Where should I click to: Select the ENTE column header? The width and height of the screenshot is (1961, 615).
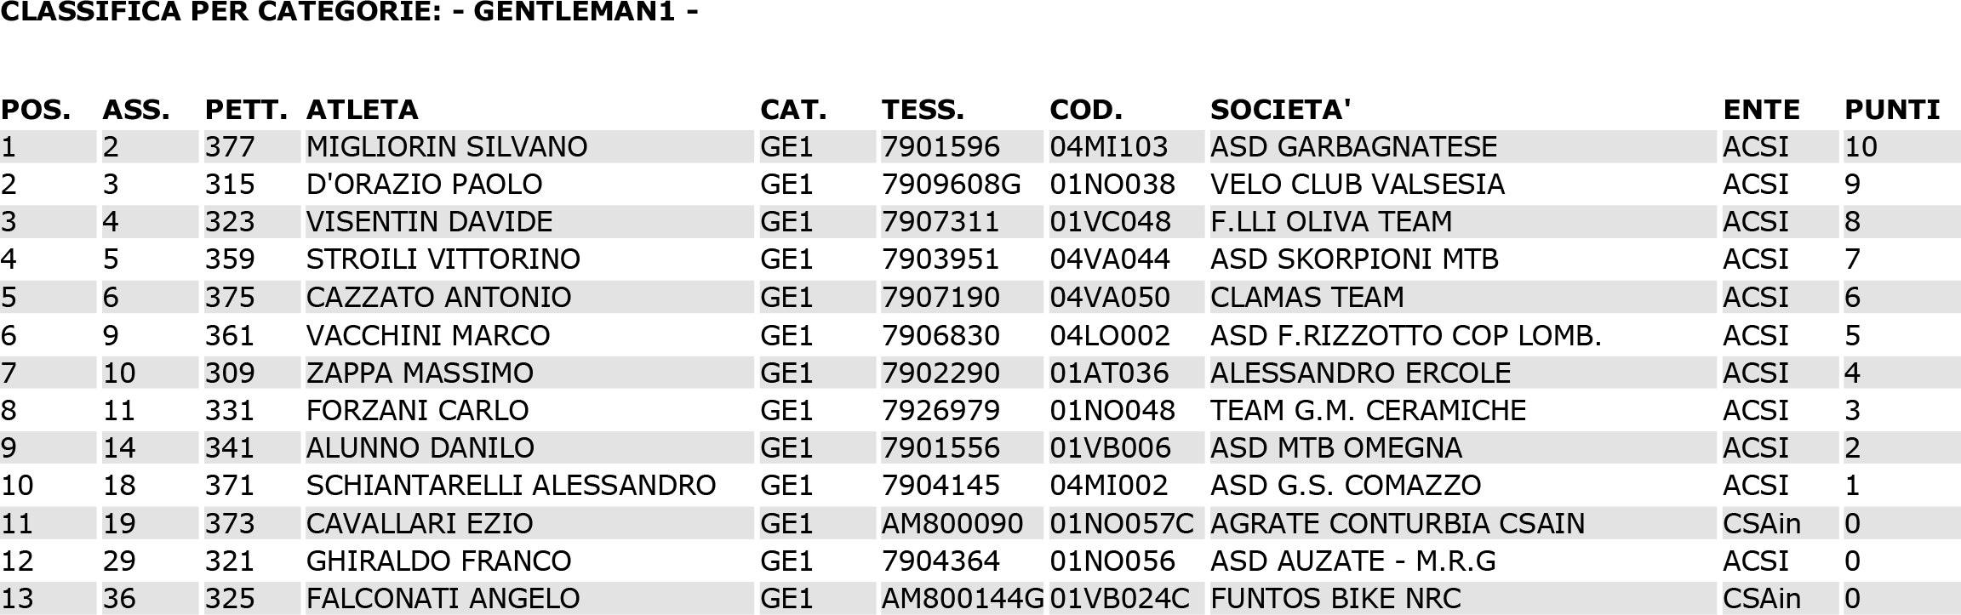point(1761,110)
